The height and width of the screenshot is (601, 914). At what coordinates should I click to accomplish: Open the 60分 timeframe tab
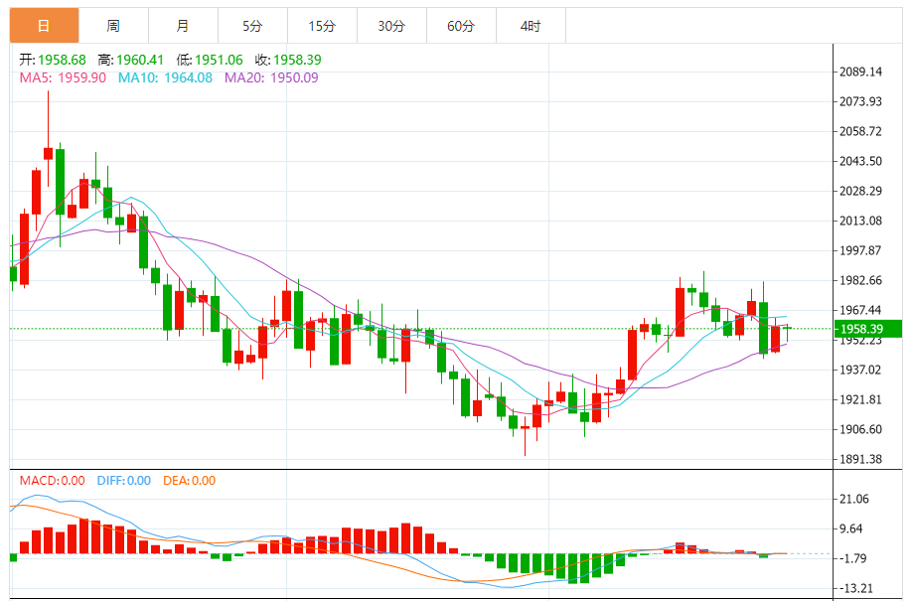pyautogui.click(x=461, y=26)
